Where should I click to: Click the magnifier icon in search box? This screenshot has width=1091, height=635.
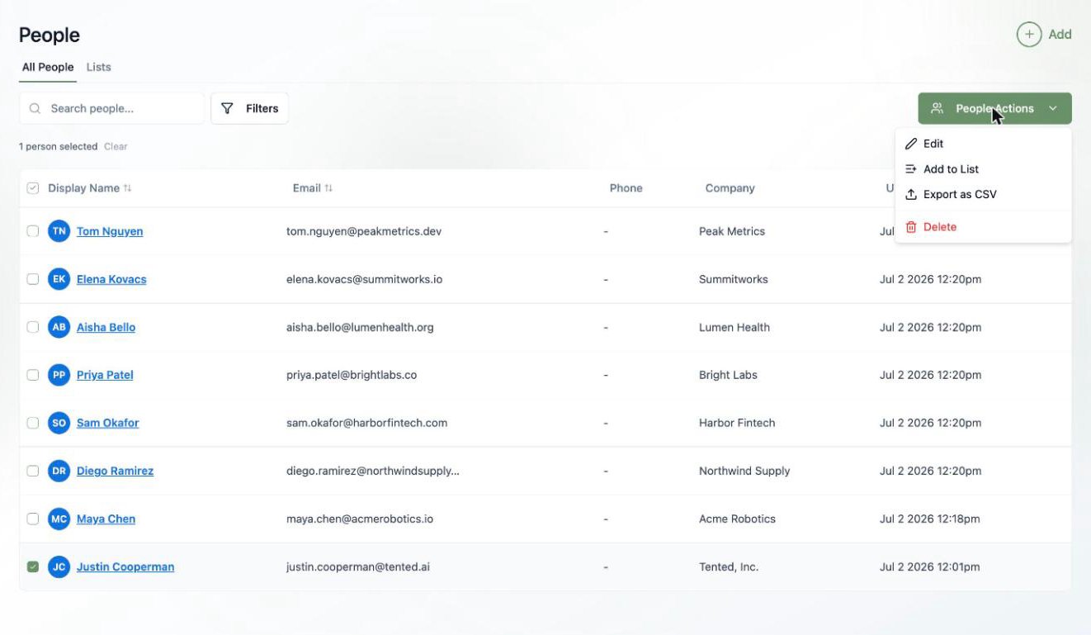35,108
